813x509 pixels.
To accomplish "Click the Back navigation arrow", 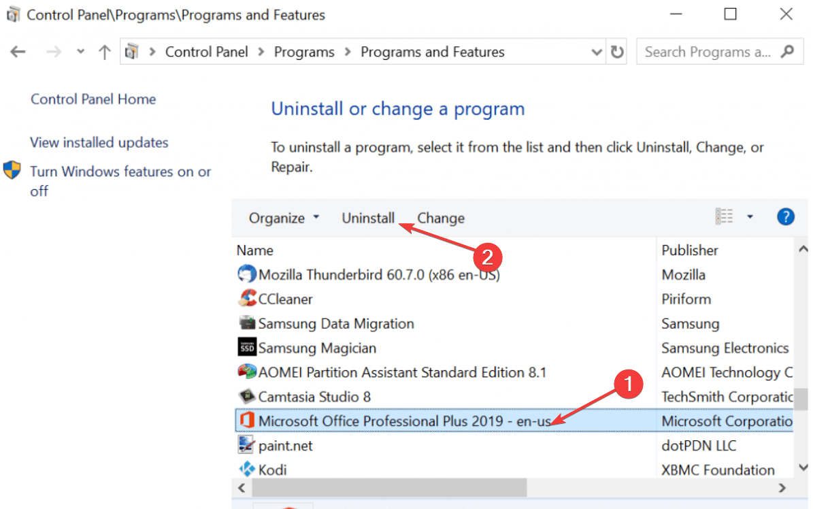I will coord(18,52).
